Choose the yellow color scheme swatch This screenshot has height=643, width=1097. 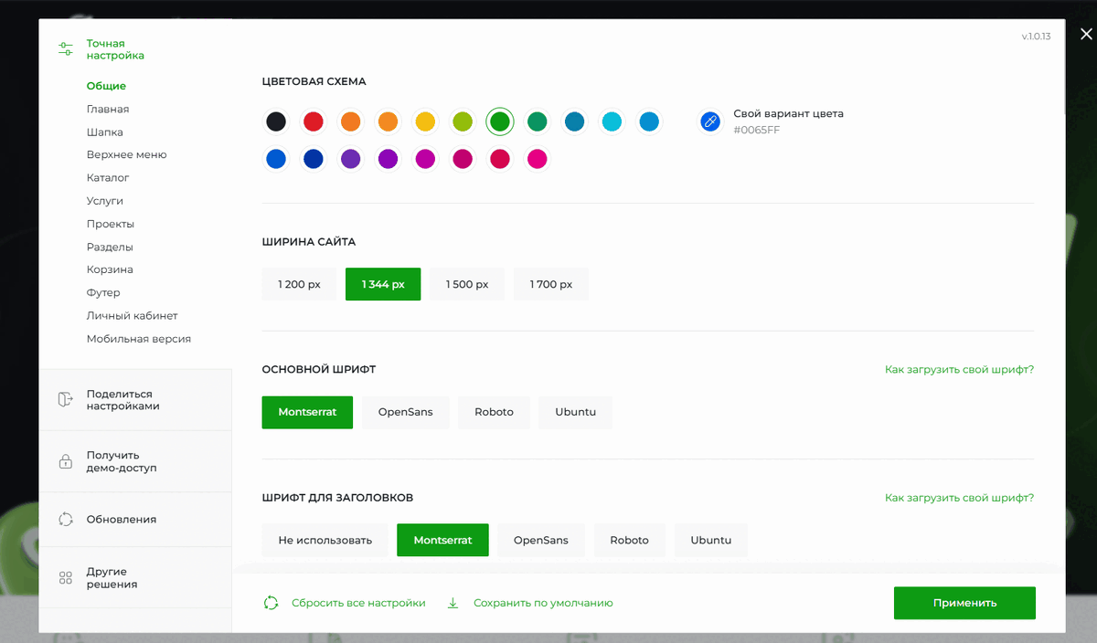(x=425, y=121)
